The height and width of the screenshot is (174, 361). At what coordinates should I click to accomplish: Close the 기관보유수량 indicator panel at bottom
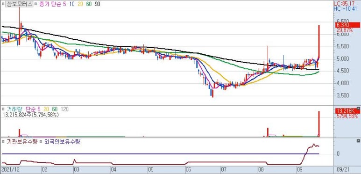(x=358, y=141)
